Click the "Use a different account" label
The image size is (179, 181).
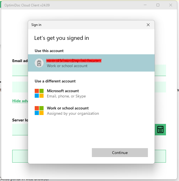55,81
